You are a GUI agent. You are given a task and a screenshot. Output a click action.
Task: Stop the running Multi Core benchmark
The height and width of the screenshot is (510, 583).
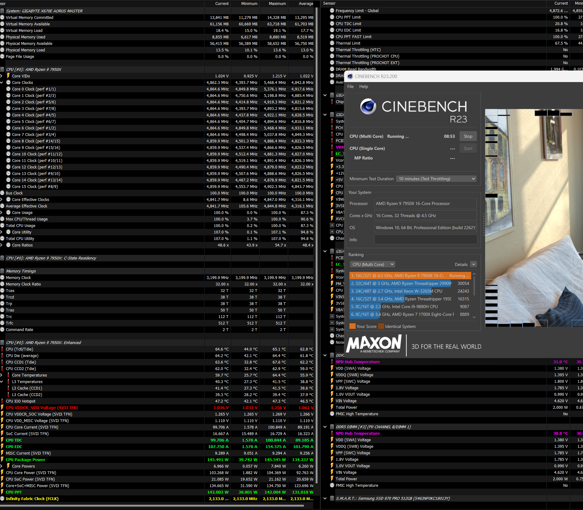click(468, 137)
